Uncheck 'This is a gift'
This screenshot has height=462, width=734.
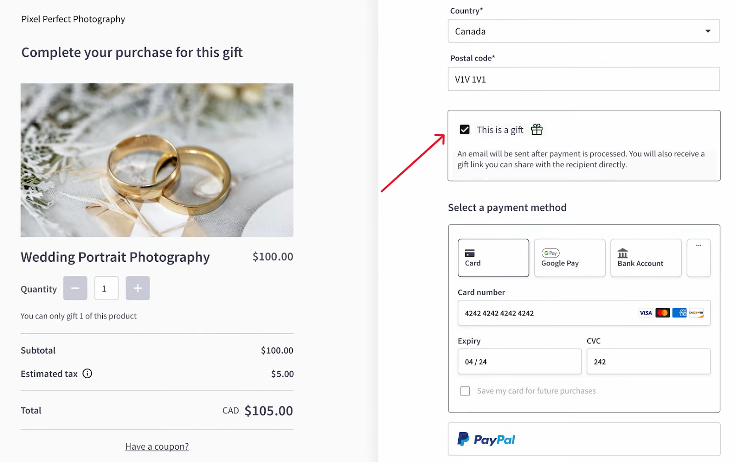(465, 130)
